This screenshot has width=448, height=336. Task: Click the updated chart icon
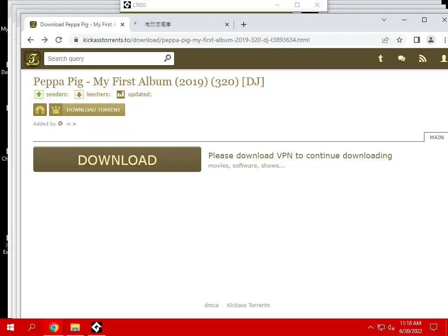point(121,94)
